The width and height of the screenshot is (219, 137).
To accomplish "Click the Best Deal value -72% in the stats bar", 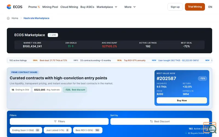I will click(x=186, y=46).
